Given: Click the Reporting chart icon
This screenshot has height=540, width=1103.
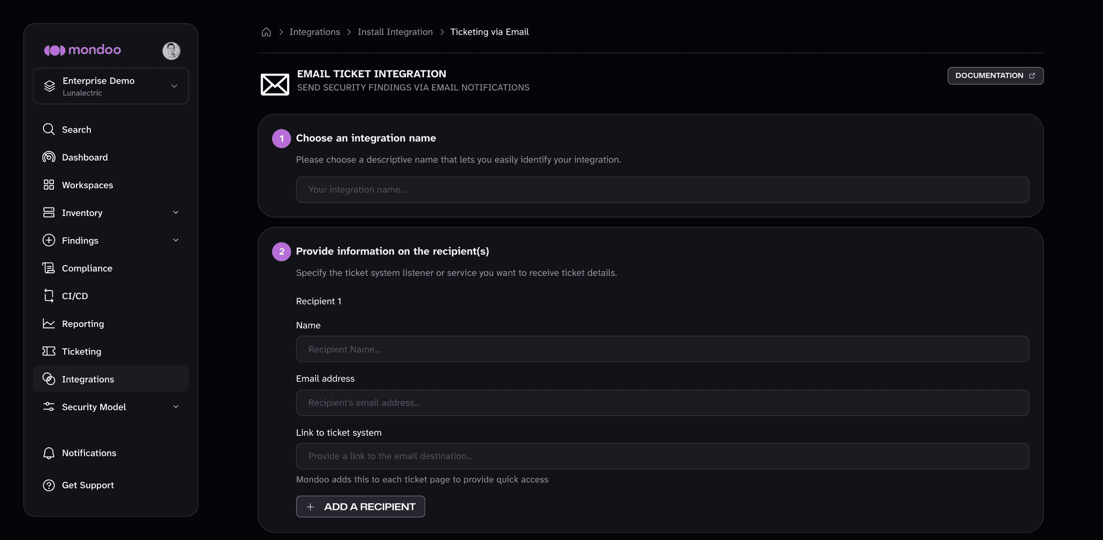Looking at the screenshot, I should point(48,323).
